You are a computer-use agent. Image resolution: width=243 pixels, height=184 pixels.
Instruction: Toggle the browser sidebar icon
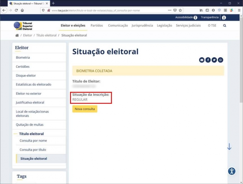tap(207, 10)
